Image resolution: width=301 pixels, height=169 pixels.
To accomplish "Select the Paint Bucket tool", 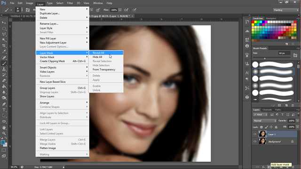I will (4, 86).
